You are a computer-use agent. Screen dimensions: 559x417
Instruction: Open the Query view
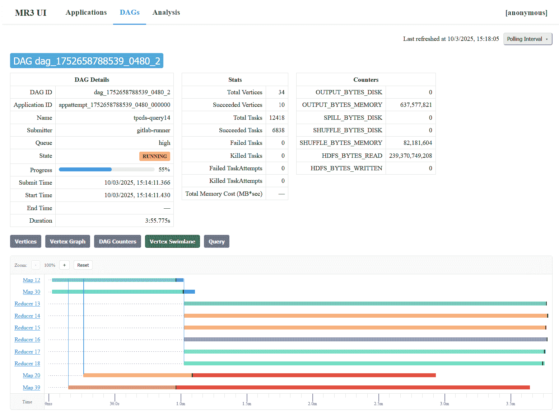click(216, 241)
